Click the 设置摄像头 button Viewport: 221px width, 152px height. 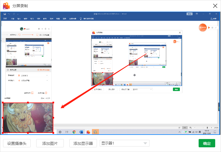17,143
